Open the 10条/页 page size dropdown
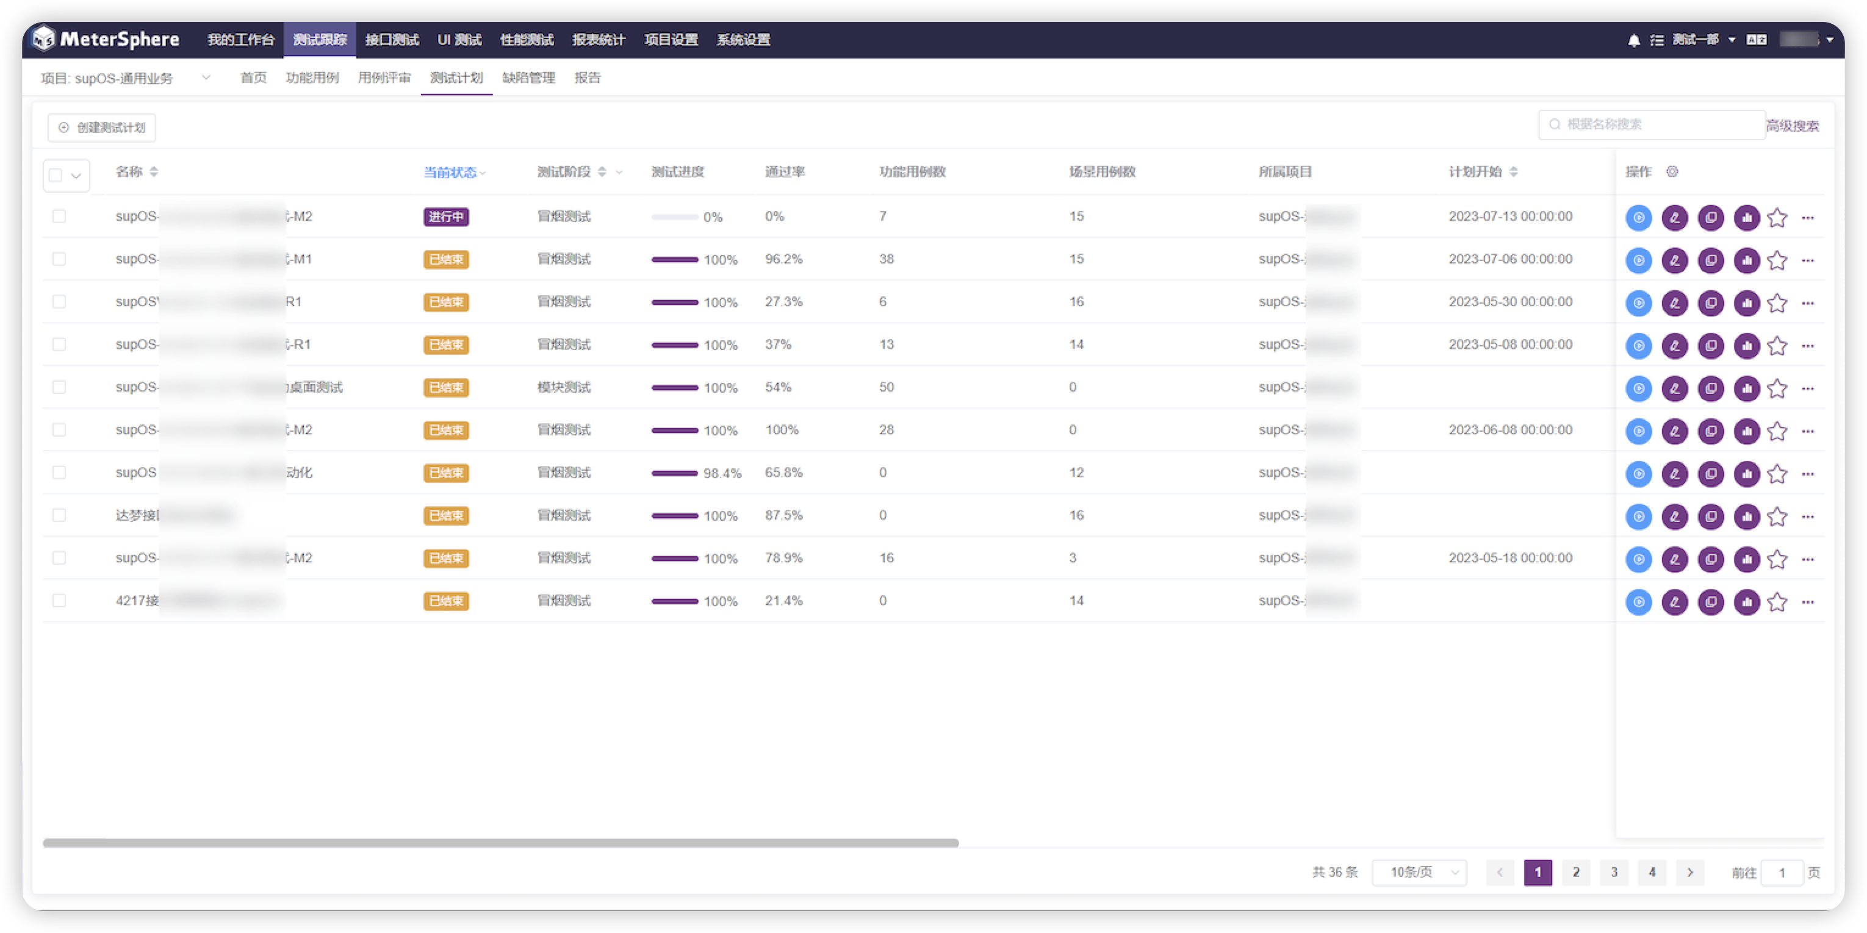This screenshot has height=933, width=1867. coord(1419,872)
